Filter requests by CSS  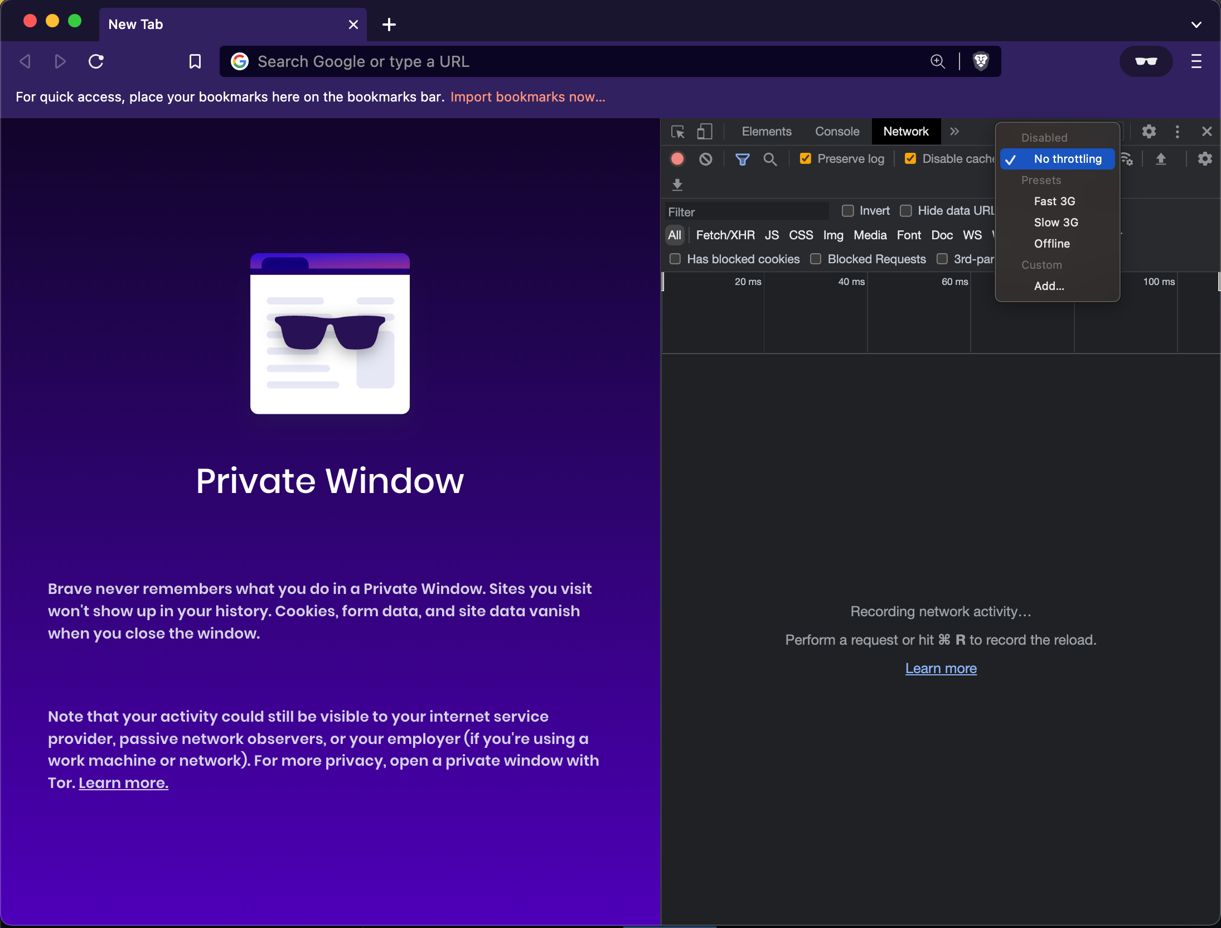[801, 235]
